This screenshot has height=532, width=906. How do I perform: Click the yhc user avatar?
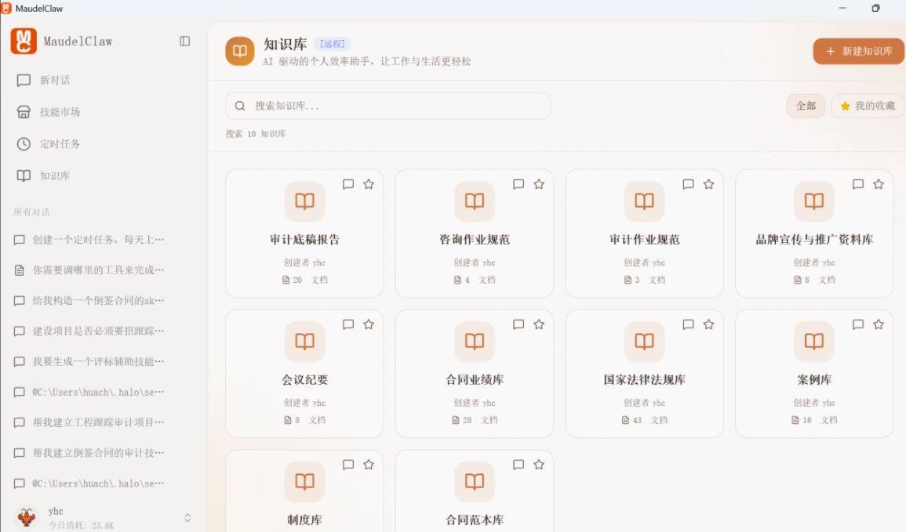pyautogui.click(x=27, y=517)
